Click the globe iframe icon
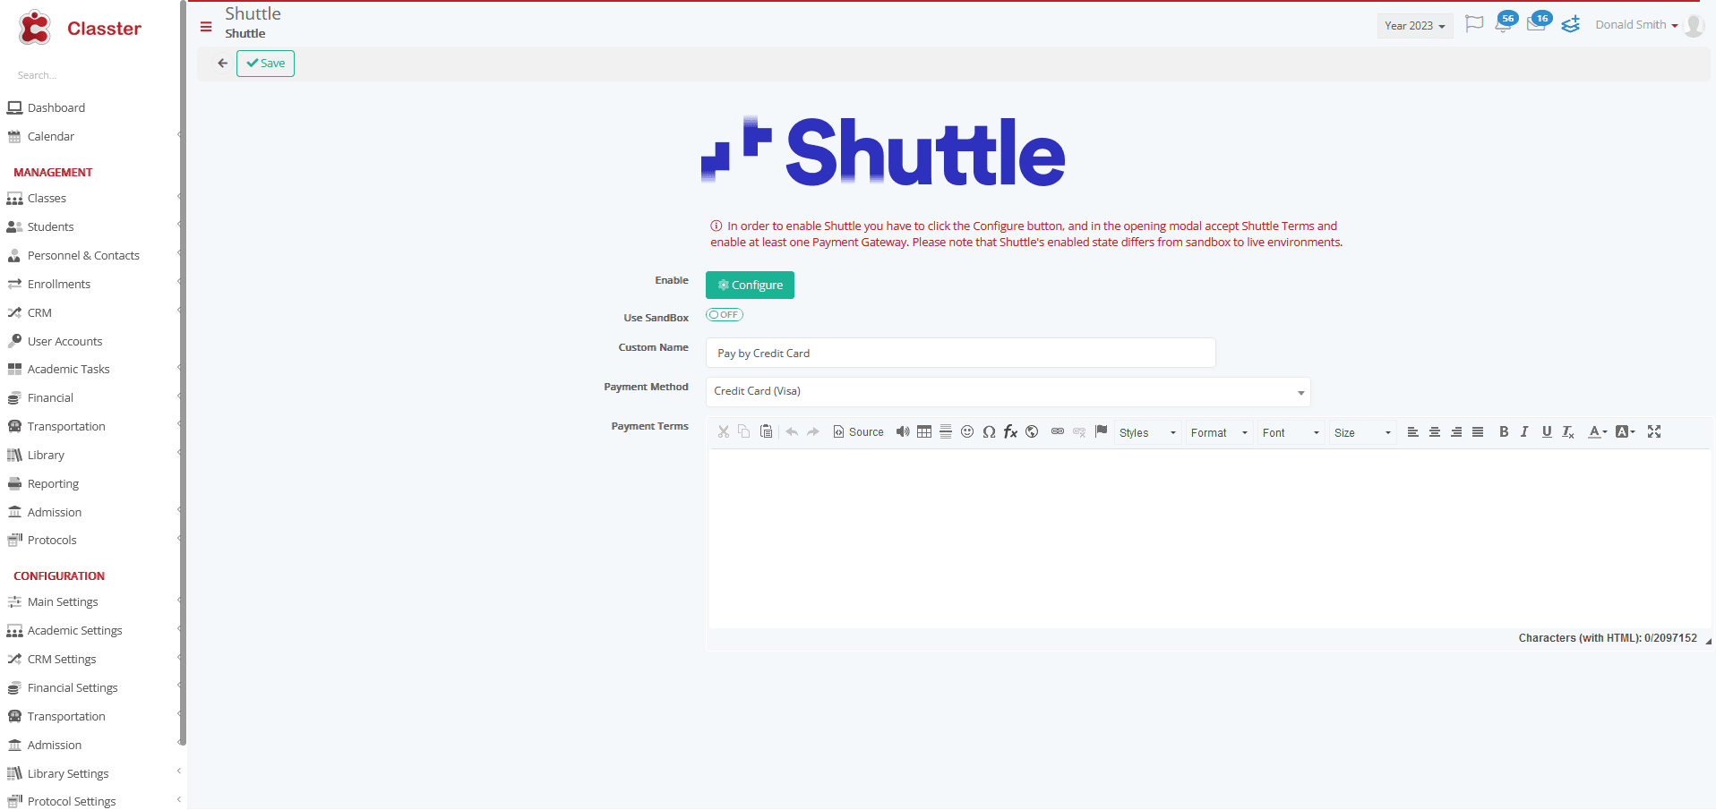Image resolution: width=1716 pixels, height=810 pixels. pos(1032,431)
